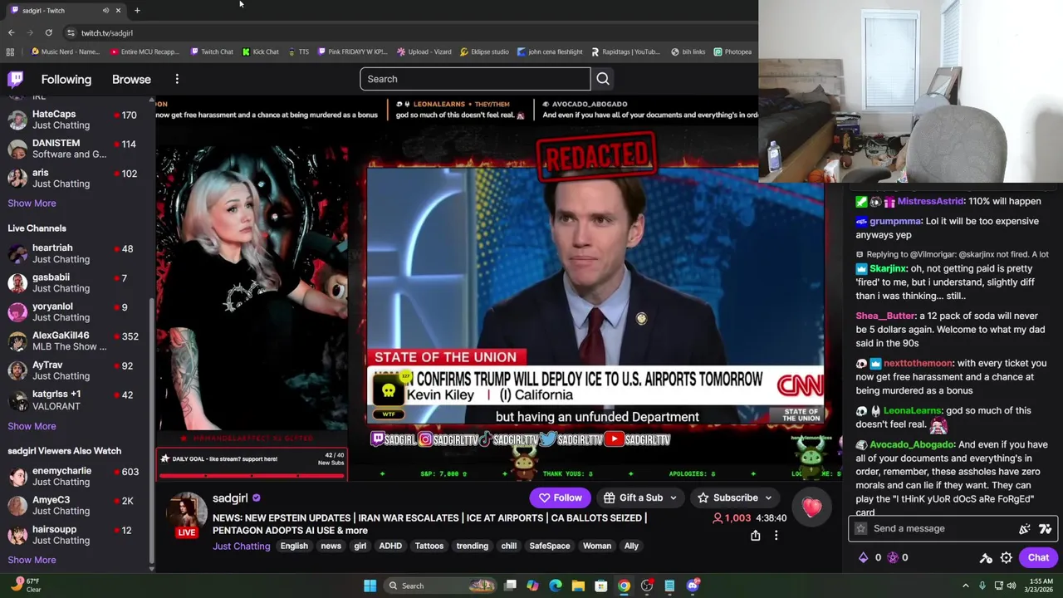Image resolution: width=1063 pixels, height=598 pixels.
Task: Open the channel points pentagram icon
Action: (893, 557)
